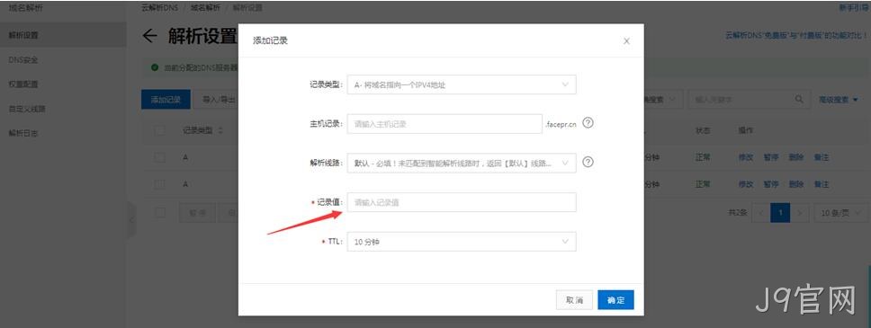871x328 pixels.
Task: Go to the next page with the right chevron
Action: pos(799,213)
